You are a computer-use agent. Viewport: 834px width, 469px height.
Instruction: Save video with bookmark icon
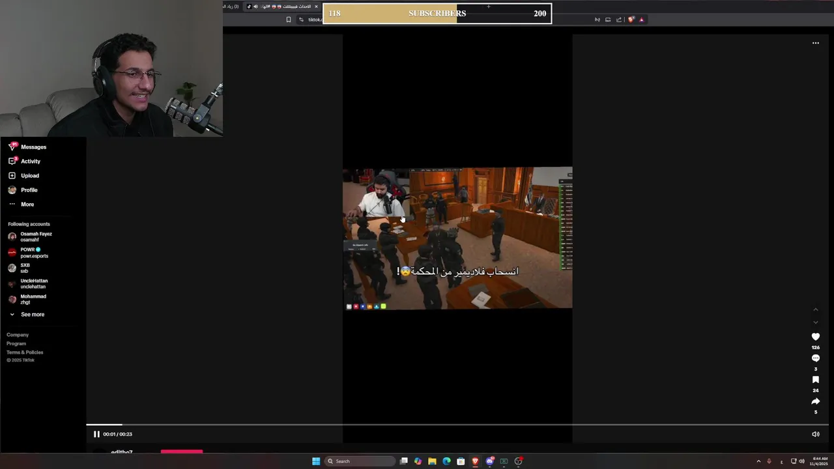click(815, 380)
